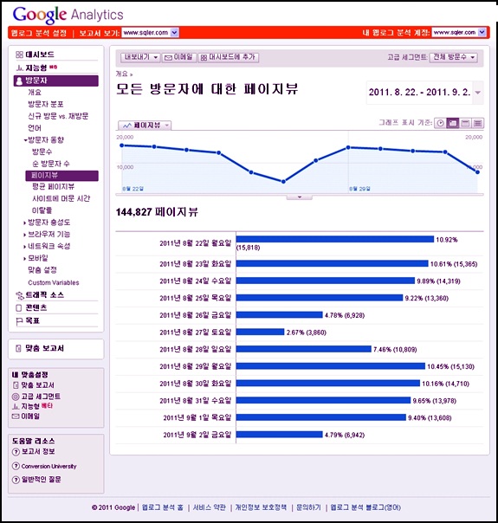Image resolution: width=498 pixels, height=523 pixels.
Task: Click the 맞춤 보고서 icon in 내 맞춤설정
Action: (x=16, y=385)
